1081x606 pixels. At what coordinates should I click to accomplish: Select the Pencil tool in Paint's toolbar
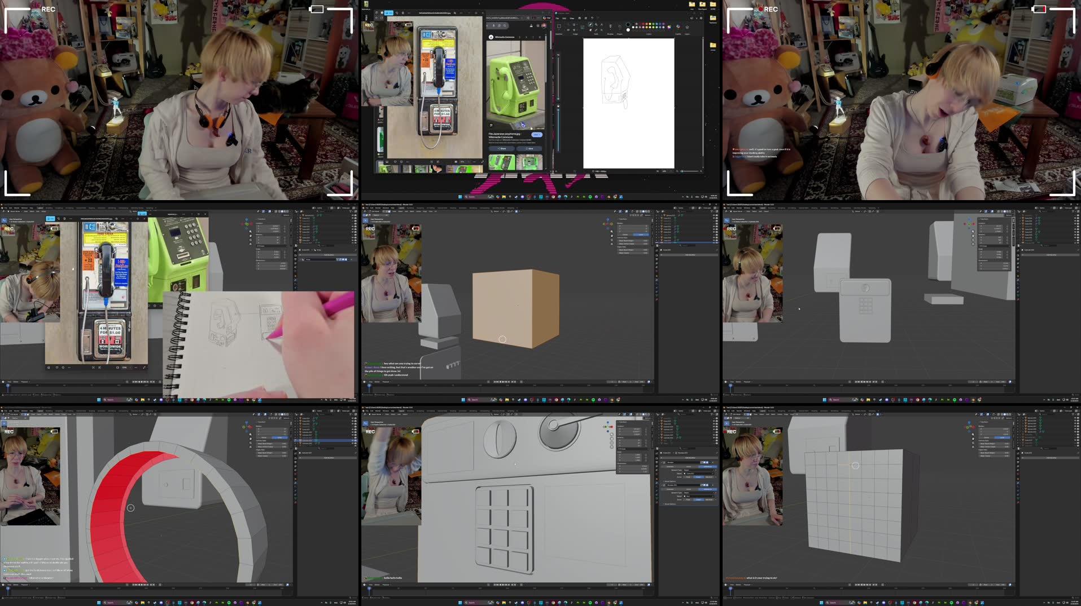point(590,25)
